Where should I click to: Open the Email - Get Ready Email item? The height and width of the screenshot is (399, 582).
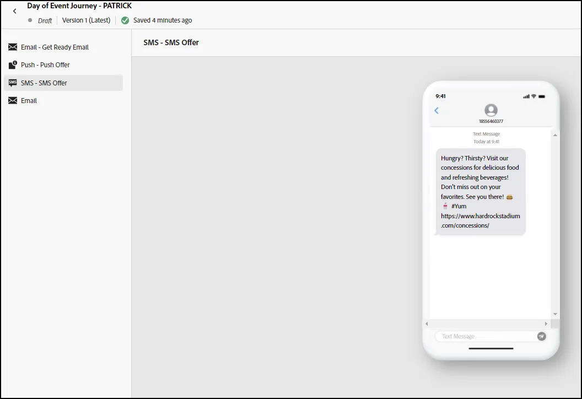pos(63,47)
